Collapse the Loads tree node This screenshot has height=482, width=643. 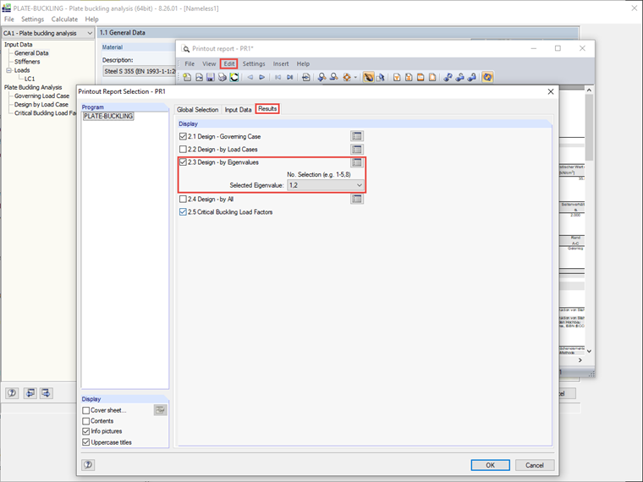[8, 70]
